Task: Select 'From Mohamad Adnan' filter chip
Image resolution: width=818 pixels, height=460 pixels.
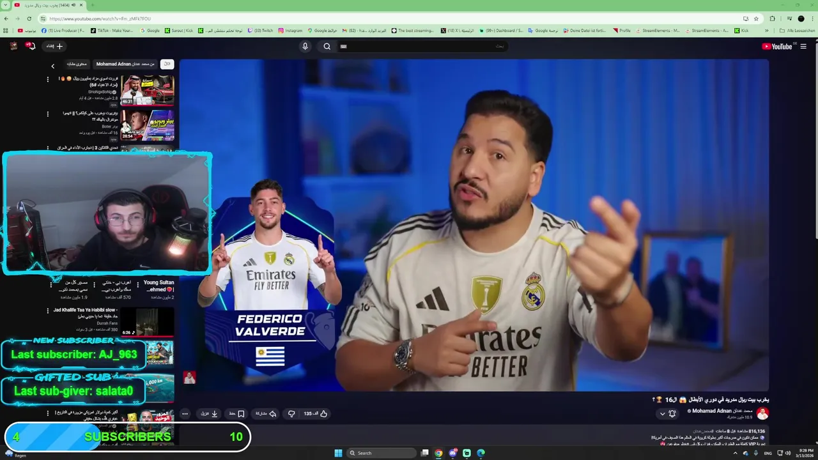Action: pyautogui.click(x=126, y=64)
